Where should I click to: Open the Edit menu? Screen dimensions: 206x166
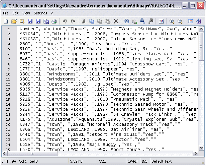pyautogui.click(x=15, y=13)
